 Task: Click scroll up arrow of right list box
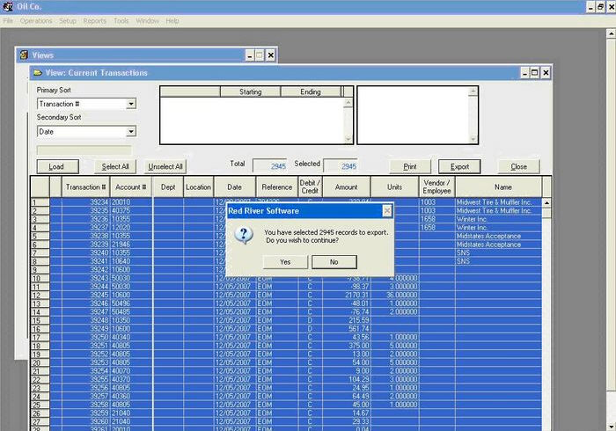point(473,91)
